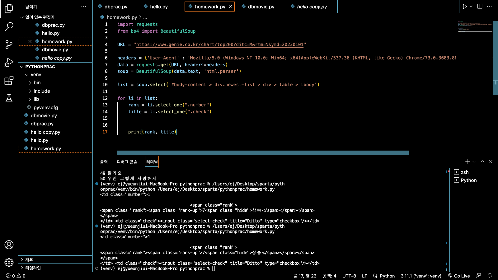This screenshot has width=498, height=280.
Task: Open the Accounts menu icon
Action: (9, 245)
